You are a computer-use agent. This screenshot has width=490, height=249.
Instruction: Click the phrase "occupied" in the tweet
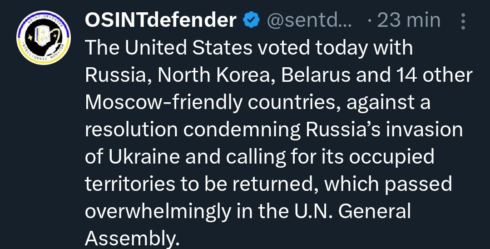click(x=391, y=158)
